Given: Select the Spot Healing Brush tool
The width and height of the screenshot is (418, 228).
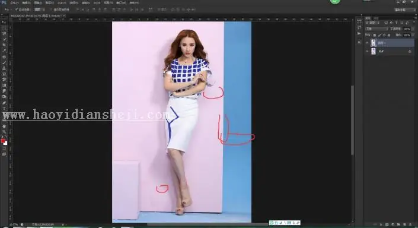Looking at the screenshot, I should coord(4,57).
